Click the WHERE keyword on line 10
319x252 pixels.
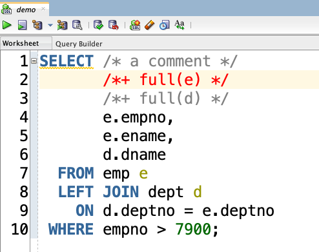(x=71, y=229)
